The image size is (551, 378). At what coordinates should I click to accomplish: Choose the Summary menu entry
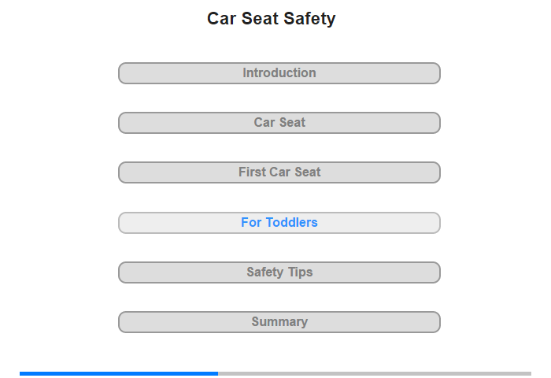pos(279,322)
